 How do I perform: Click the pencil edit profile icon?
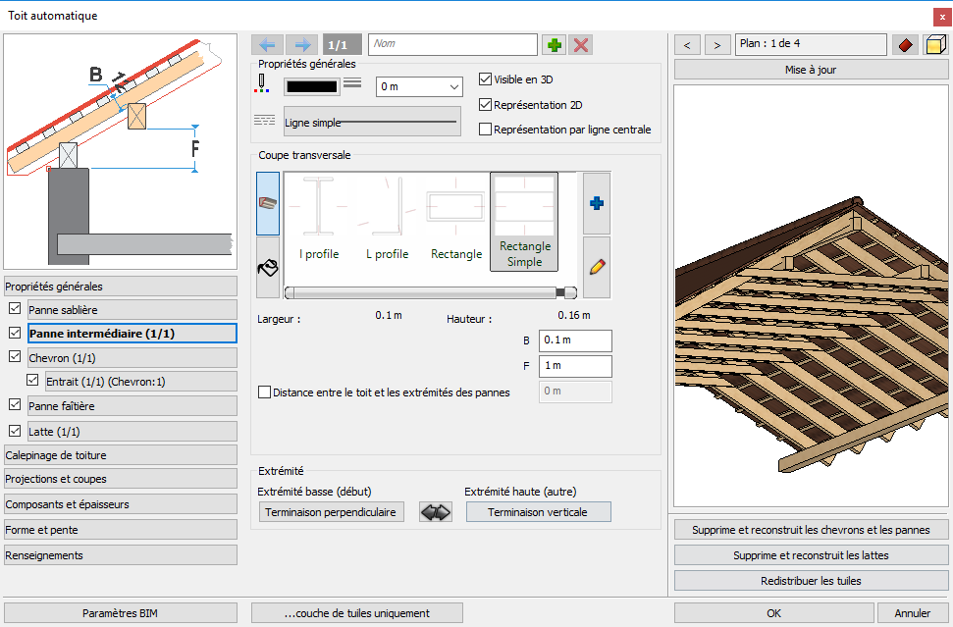coord(597,267)
